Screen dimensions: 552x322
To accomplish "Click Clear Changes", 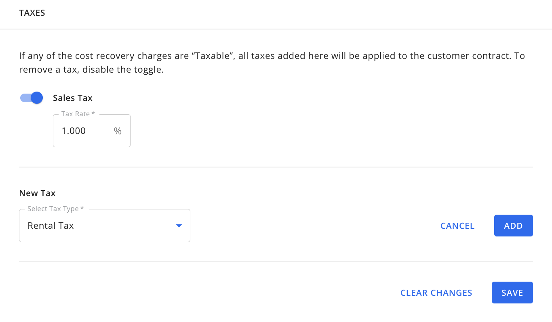I will tap(436, 293).
